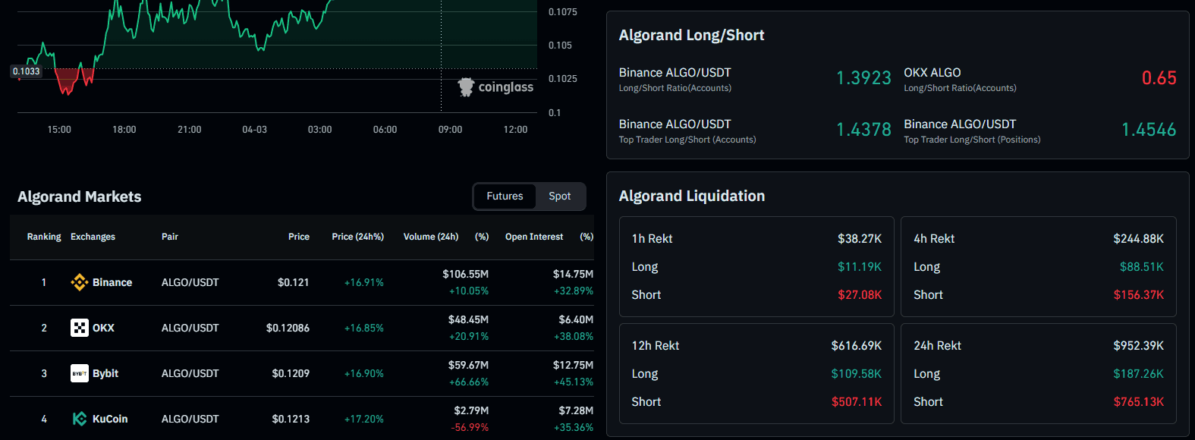Sort markets by Open Interest column
This screenshot has width=1195, height=440.
(x=534, y=237)
